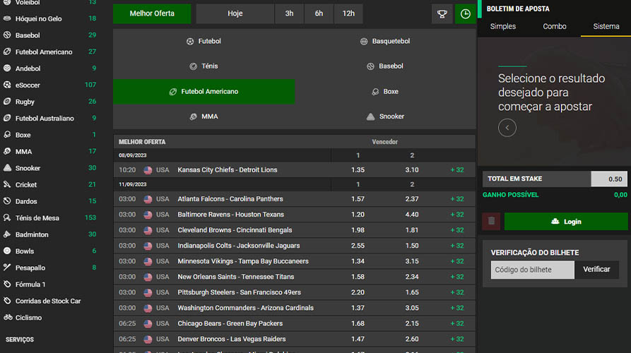Delete bets with the trash icon
Viewport: 631px width, 353px height.
click(491, 221)
